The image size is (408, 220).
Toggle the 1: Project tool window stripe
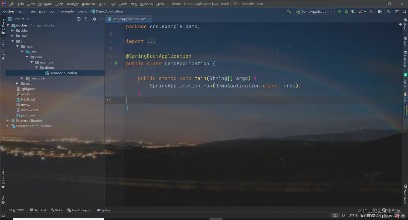tap(3, 26)
